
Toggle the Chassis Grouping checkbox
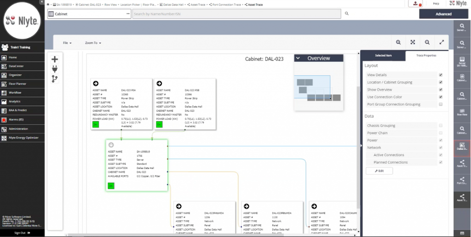(441, 126)
